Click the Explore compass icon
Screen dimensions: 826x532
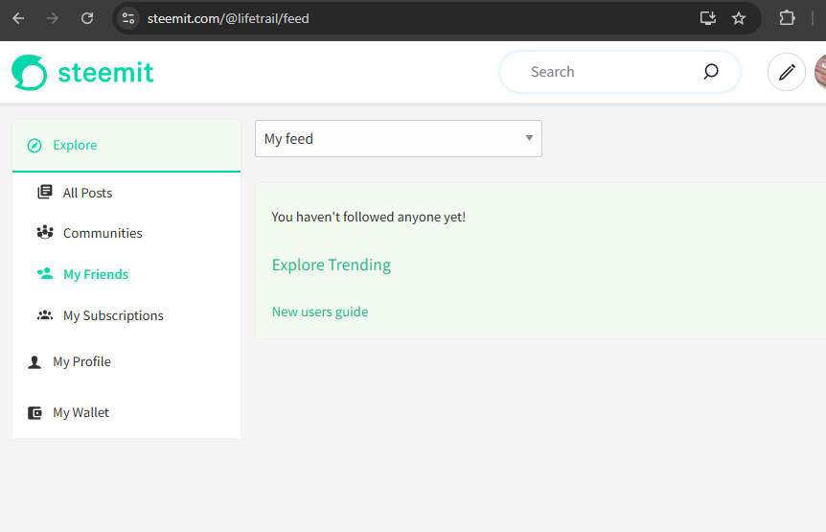coord(34,146)
